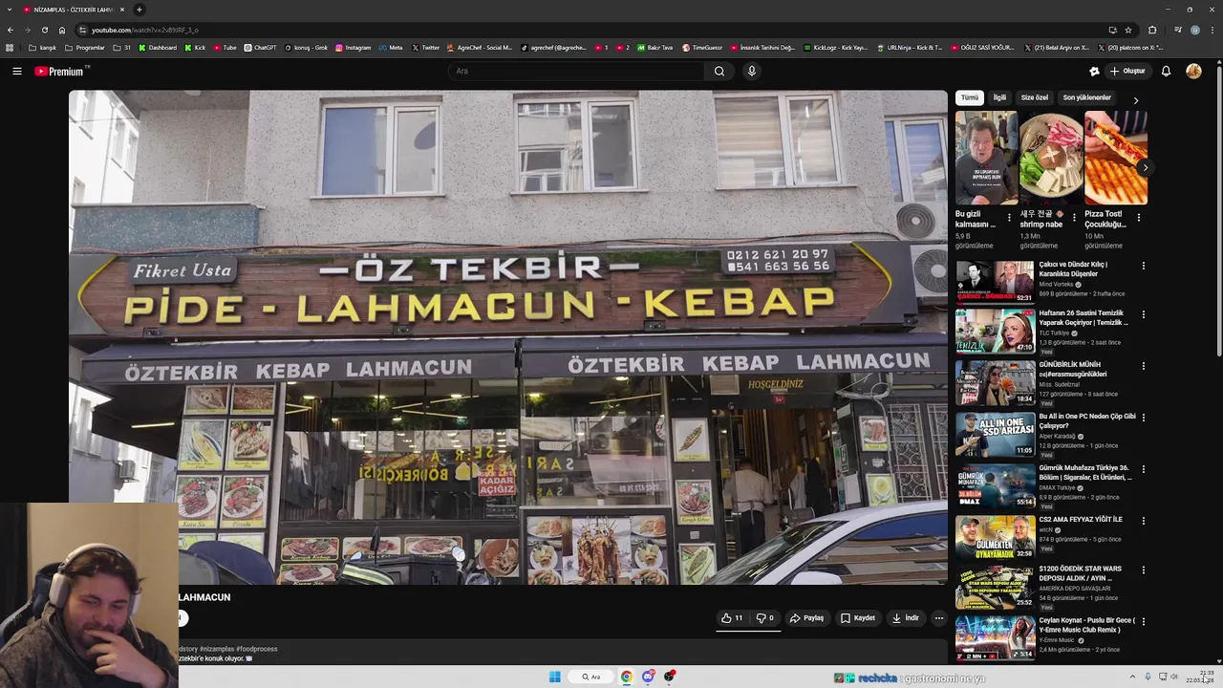Open Discord from the taskbar
This screenshot has height=688, width=1223.
[x=649, y=677]
